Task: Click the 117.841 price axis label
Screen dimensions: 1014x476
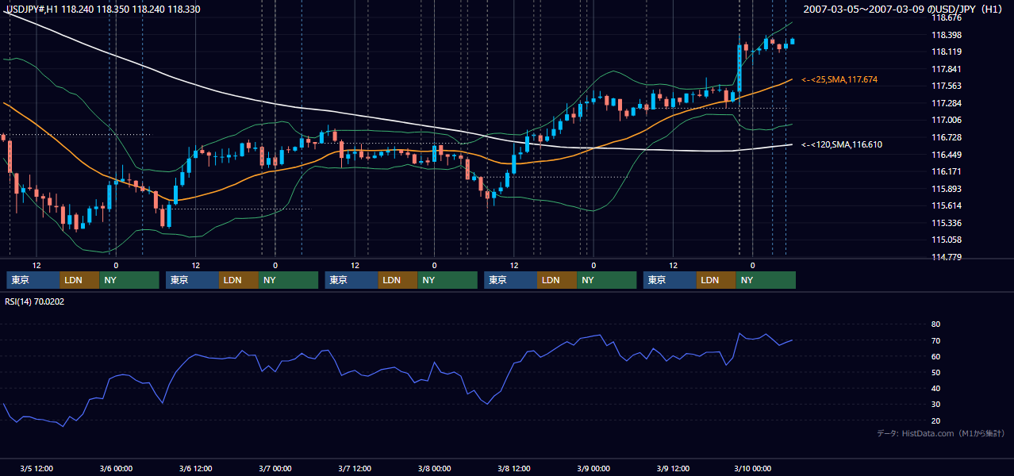Action: tap(948, 69)
